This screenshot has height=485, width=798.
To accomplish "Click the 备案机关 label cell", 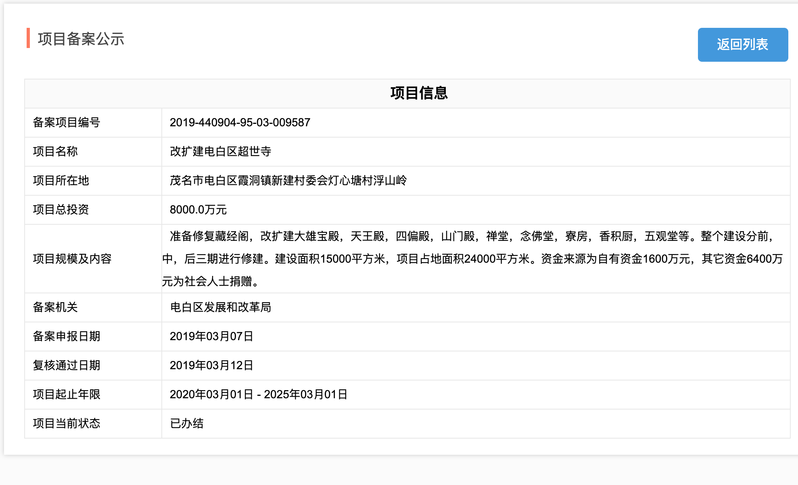I will click(x=55, y=307).
